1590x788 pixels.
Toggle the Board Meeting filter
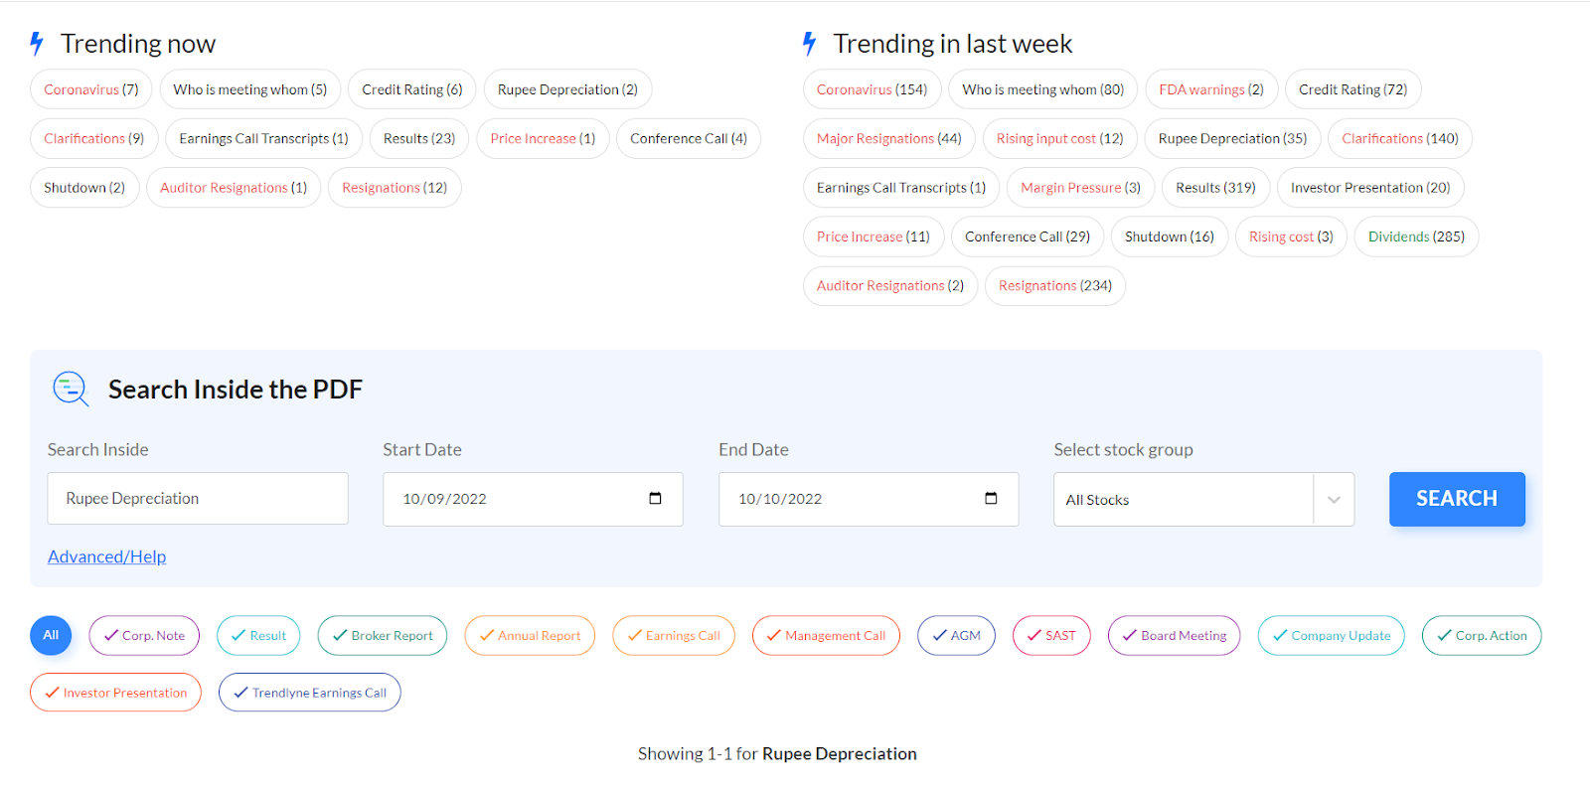(1175, 636)
